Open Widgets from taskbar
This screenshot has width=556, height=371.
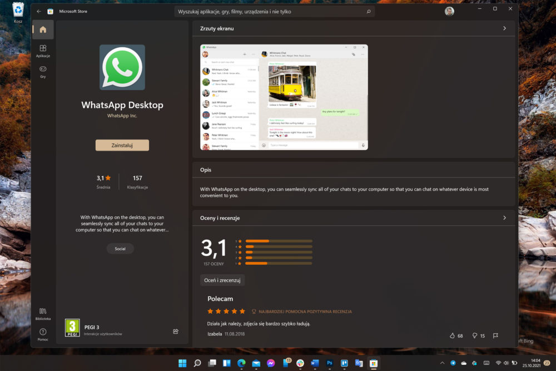[x=227, y=363]
